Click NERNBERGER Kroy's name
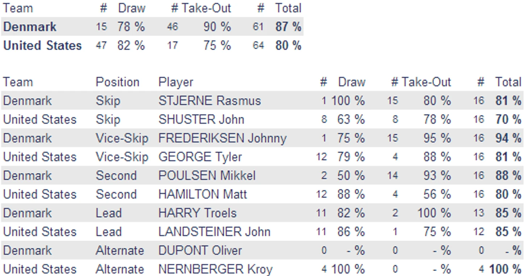The height and width of the screenshot is (276, 529). point(215,269)
